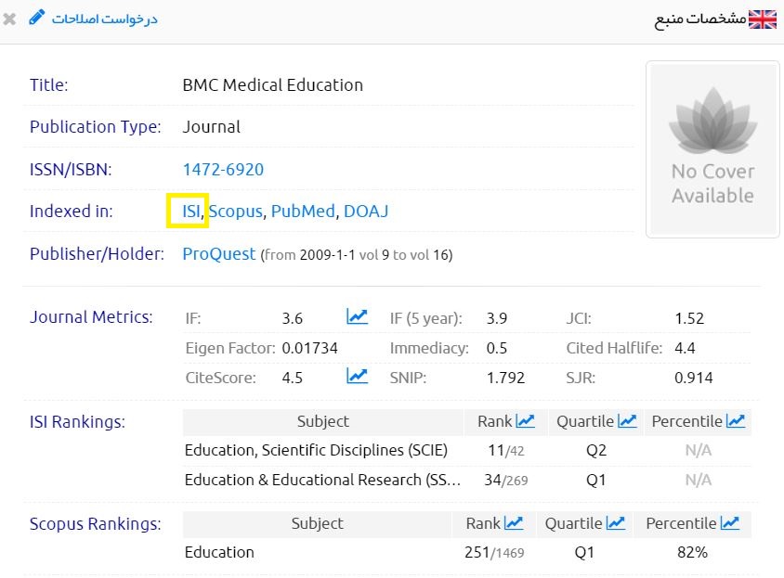Open the ProQuest publisher link

219,254
